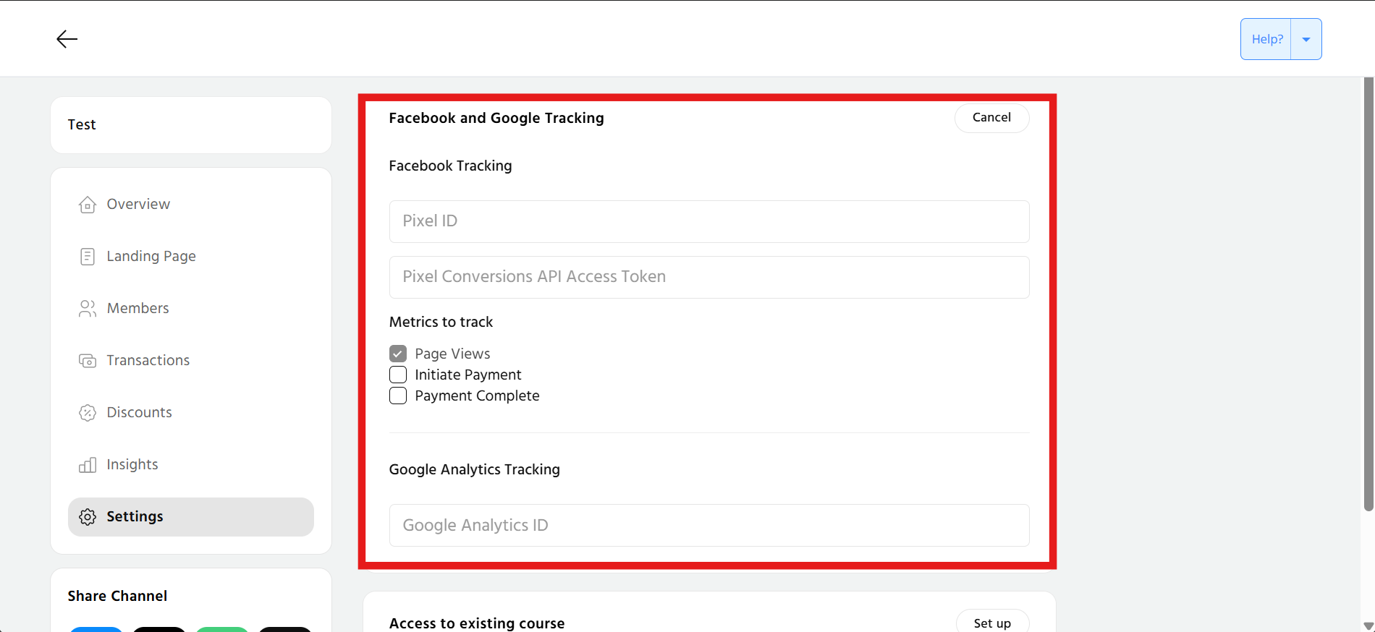Click the Landing Page document icon

88,257
